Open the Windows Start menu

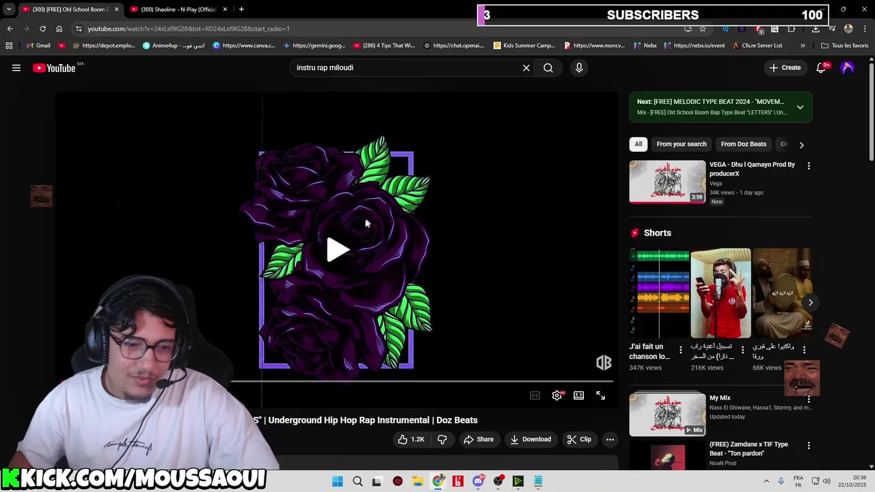coord(338,481)
